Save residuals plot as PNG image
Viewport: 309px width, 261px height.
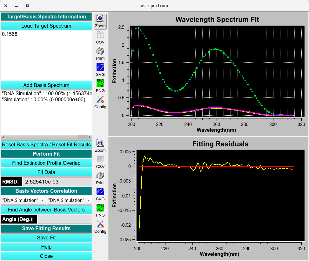pyautogui.click(x=100, y=210)
